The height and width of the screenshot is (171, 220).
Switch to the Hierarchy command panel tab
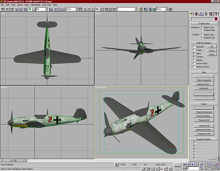pos(201,14)
